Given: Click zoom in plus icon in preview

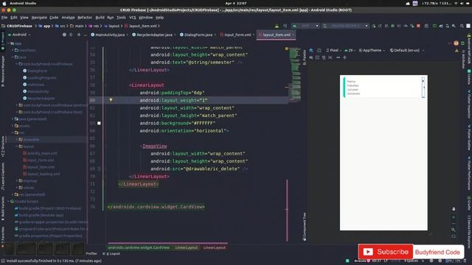Looking at the screenshot, I should tap(454, 216).
